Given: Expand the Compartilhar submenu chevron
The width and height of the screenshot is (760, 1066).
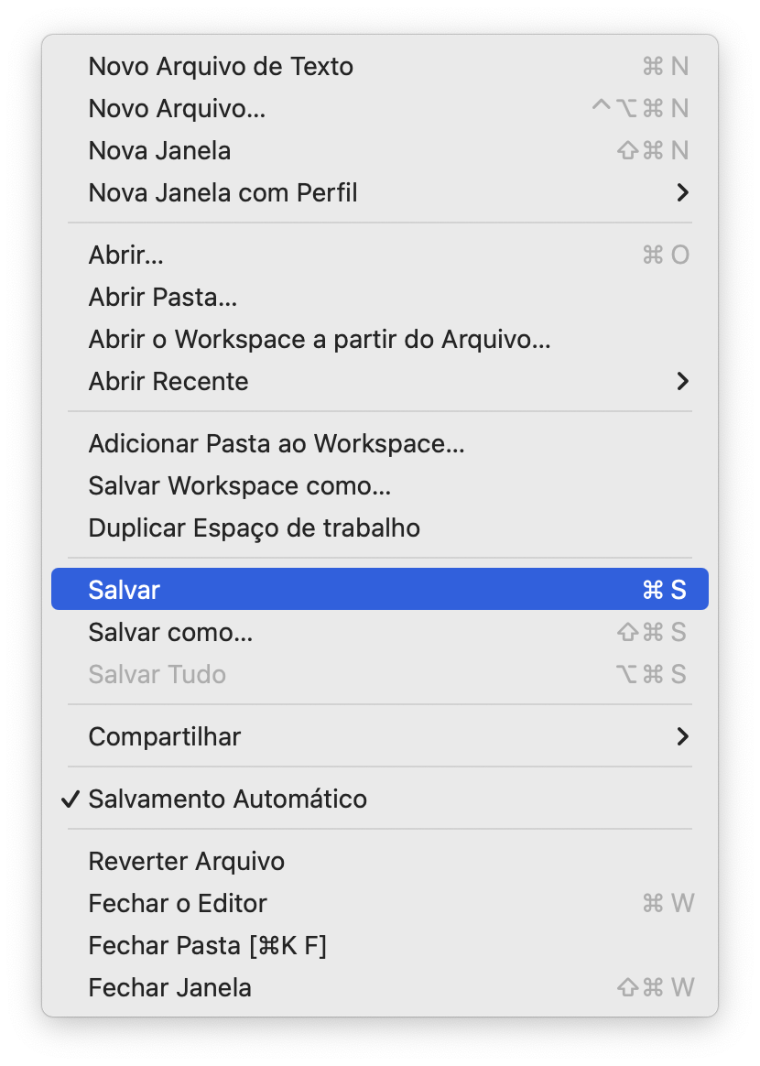Looking at the screenshot, I should (x=681, y=736).
